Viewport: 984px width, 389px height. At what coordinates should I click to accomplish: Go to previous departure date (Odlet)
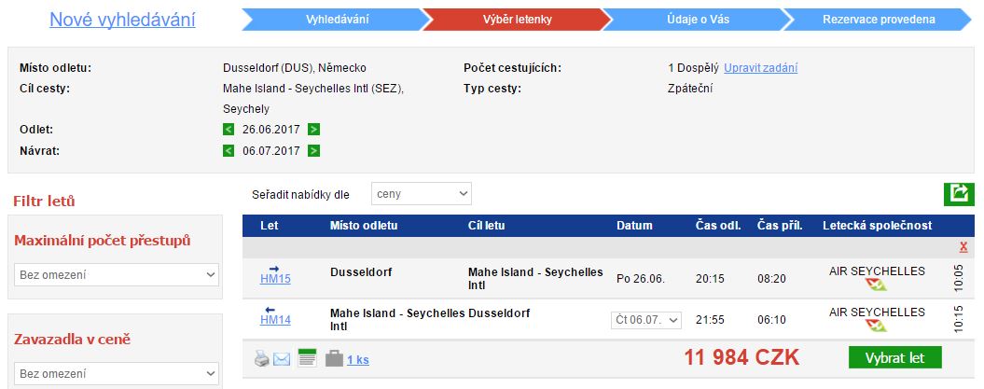coord(229,130)
